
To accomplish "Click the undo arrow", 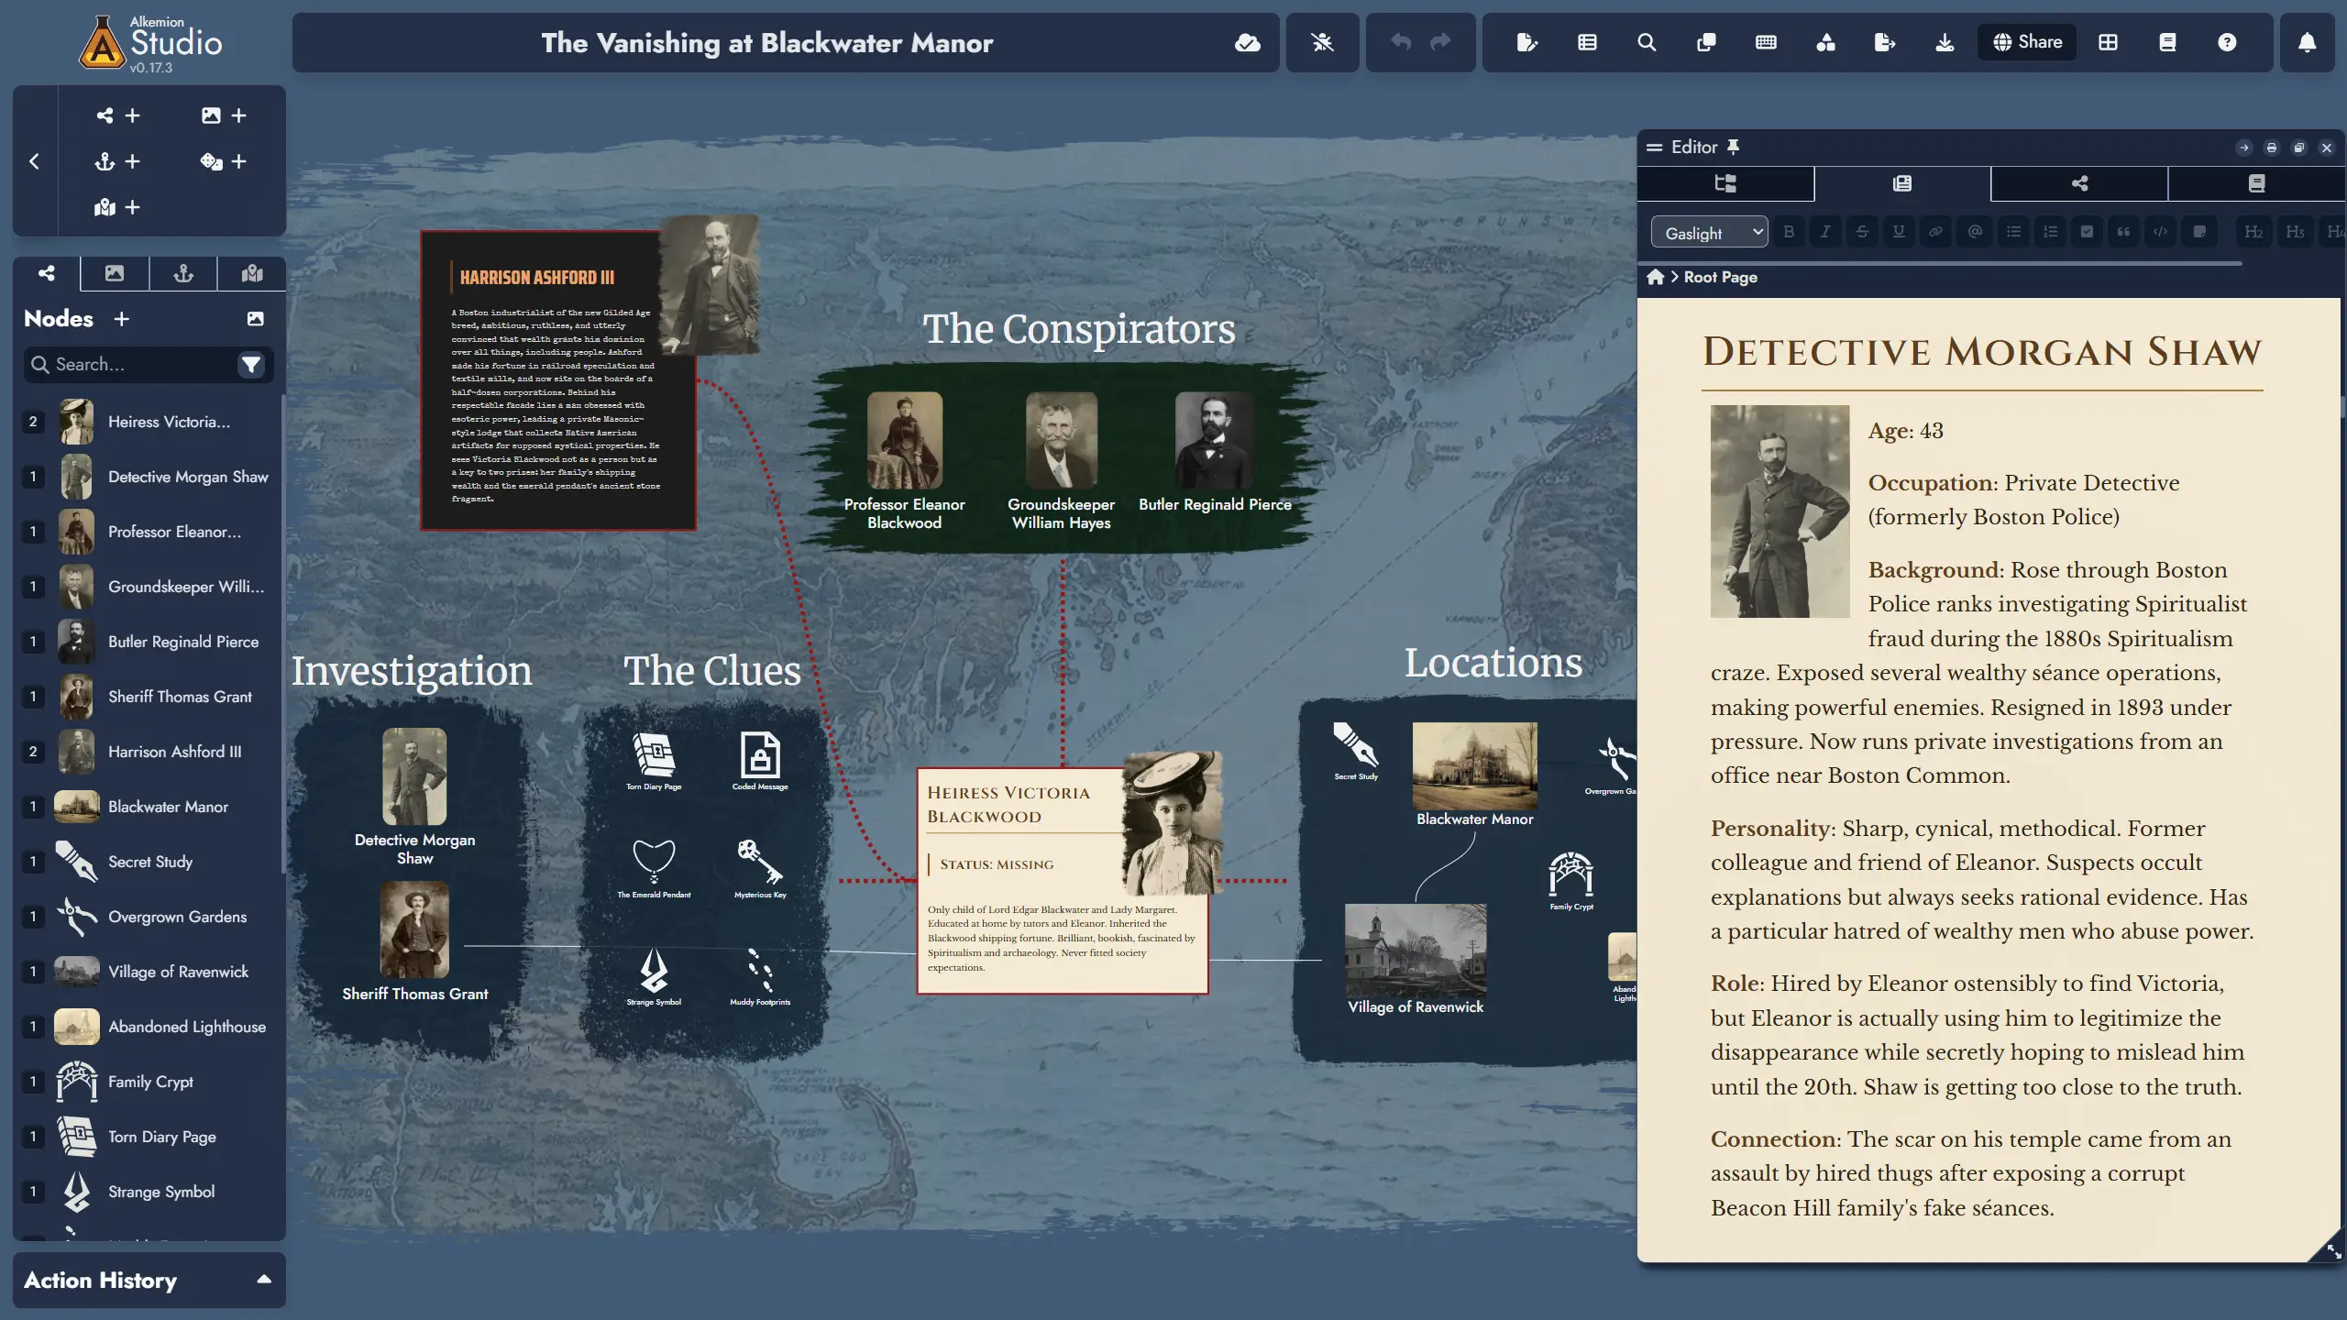I will [1400, 42].
